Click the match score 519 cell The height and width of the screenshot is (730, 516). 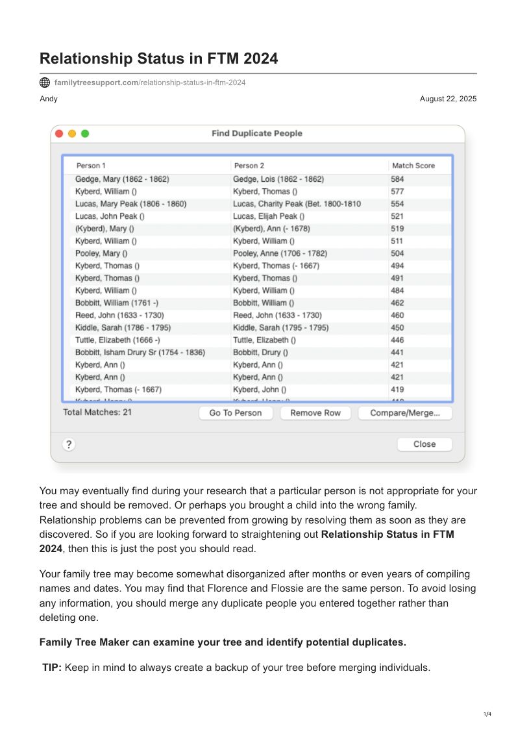pyautogui.click(x=397, y=229)
